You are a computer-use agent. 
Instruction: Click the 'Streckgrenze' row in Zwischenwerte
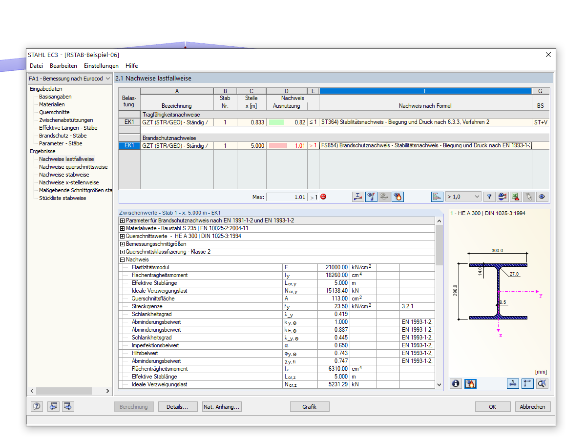click(277, 306)
